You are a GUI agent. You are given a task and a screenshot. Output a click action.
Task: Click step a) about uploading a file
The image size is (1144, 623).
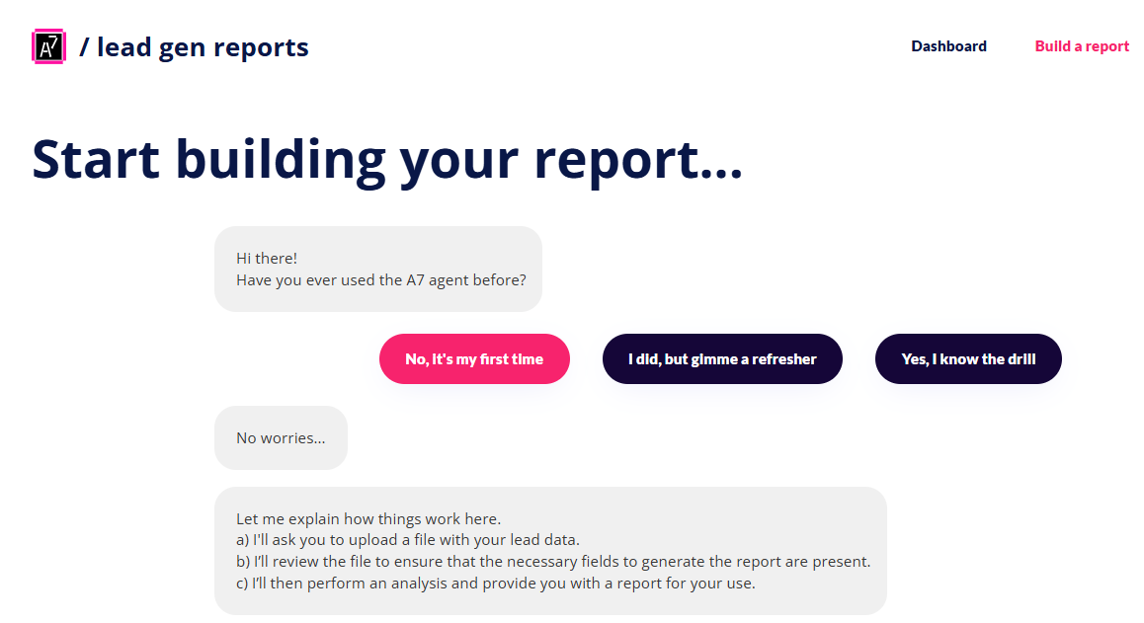(408, 540)
